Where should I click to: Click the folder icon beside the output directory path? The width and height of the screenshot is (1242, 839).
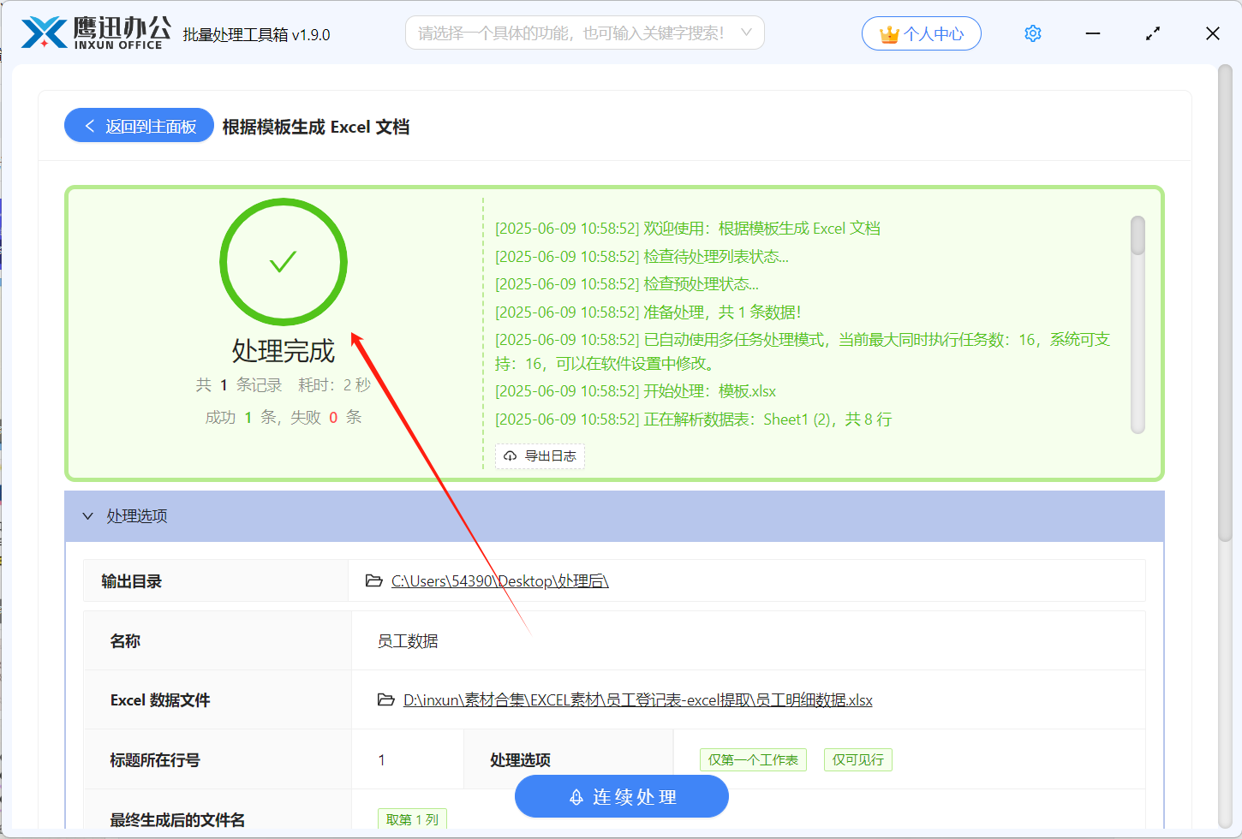pos(373,581)
